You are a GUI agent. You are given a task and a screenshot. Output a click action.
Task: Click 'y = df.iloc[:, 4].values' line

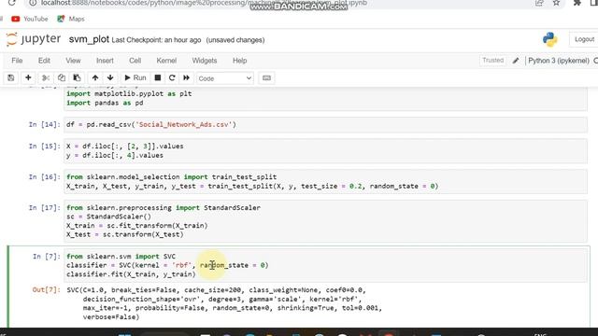(115, 156)
